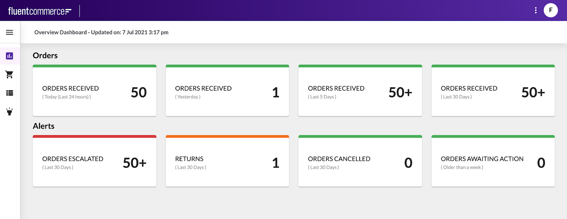
Task: Open the insights flashlight sidebar icon
Action: [10, 112]
